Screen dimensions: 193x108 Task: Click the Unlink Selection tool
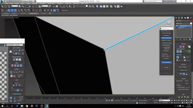pyautogui.click(x=5, y=6)
